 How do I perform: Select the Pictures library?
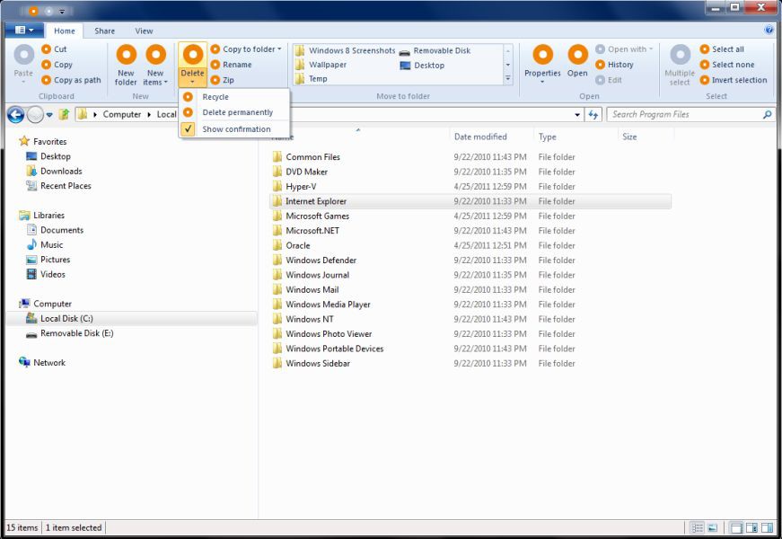click(48, 260)
